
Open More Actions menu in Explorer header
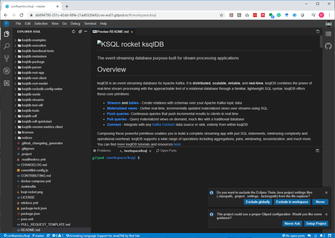click(x=86, y=32)
